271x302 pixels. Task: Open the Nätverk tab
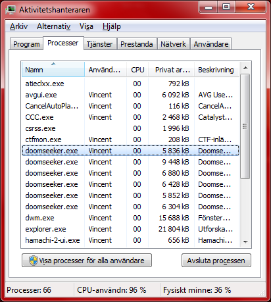coord(173,44)
